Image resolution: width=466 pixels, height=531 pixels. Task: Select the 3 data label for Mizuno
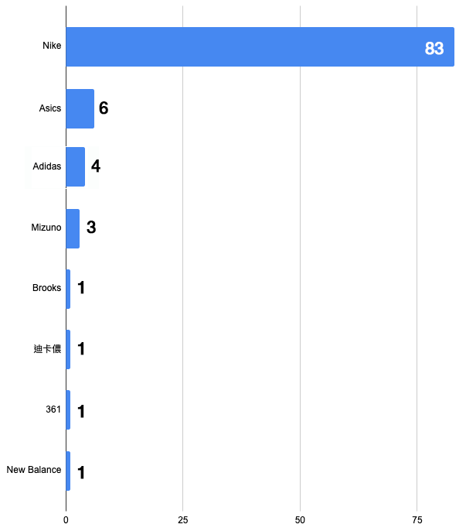pyautogui.click(x=90, y=228)
